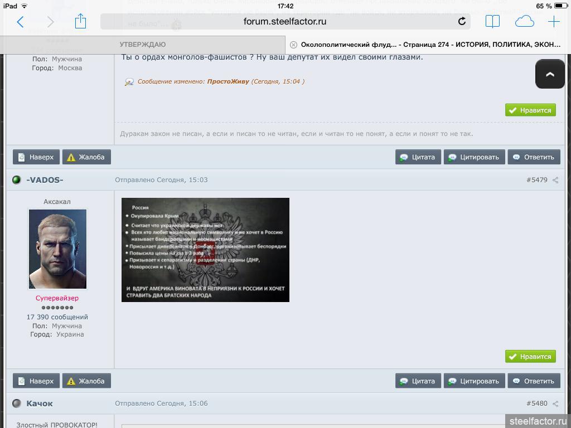Tap the green online status dot of -VADOS-
This screenshot has width=571, height=428.
(x=16, y=180)
